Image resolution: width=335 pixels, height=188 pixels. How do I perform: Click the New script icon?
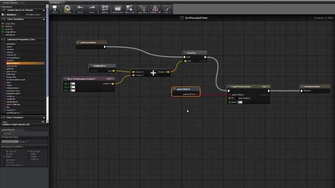[129, 9]
